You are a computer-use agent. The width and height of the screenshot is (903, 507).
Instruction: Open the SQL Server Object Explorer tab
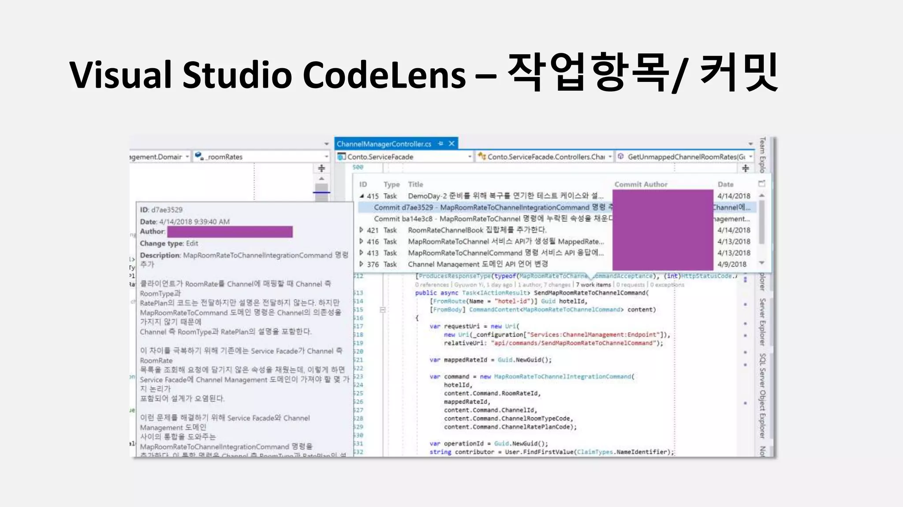[762, 395]
